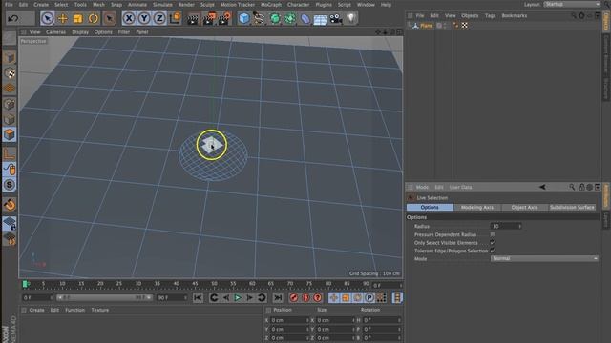This screenshot has width=611, height=343.
Task: Open the Sculpt menu
Action: click(x=207, y=5)
